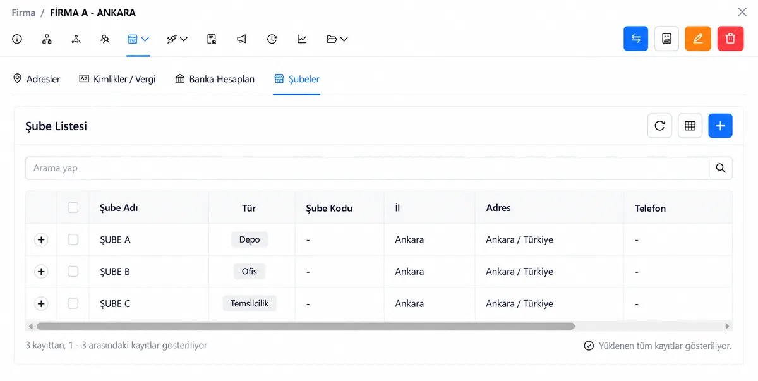Open the folder dropdown menu
This screenshot has width=758, height=381.
[x=337, y=39]
